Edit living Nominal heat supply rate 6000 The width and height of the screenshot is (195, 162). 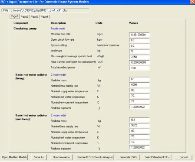point(139,84)
